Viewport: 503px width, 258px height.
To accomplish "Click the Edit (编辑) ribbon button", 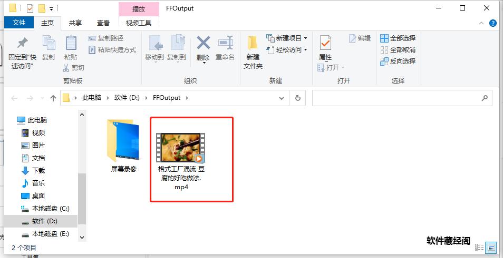I will pyautogui.click(x=360, y=38).
